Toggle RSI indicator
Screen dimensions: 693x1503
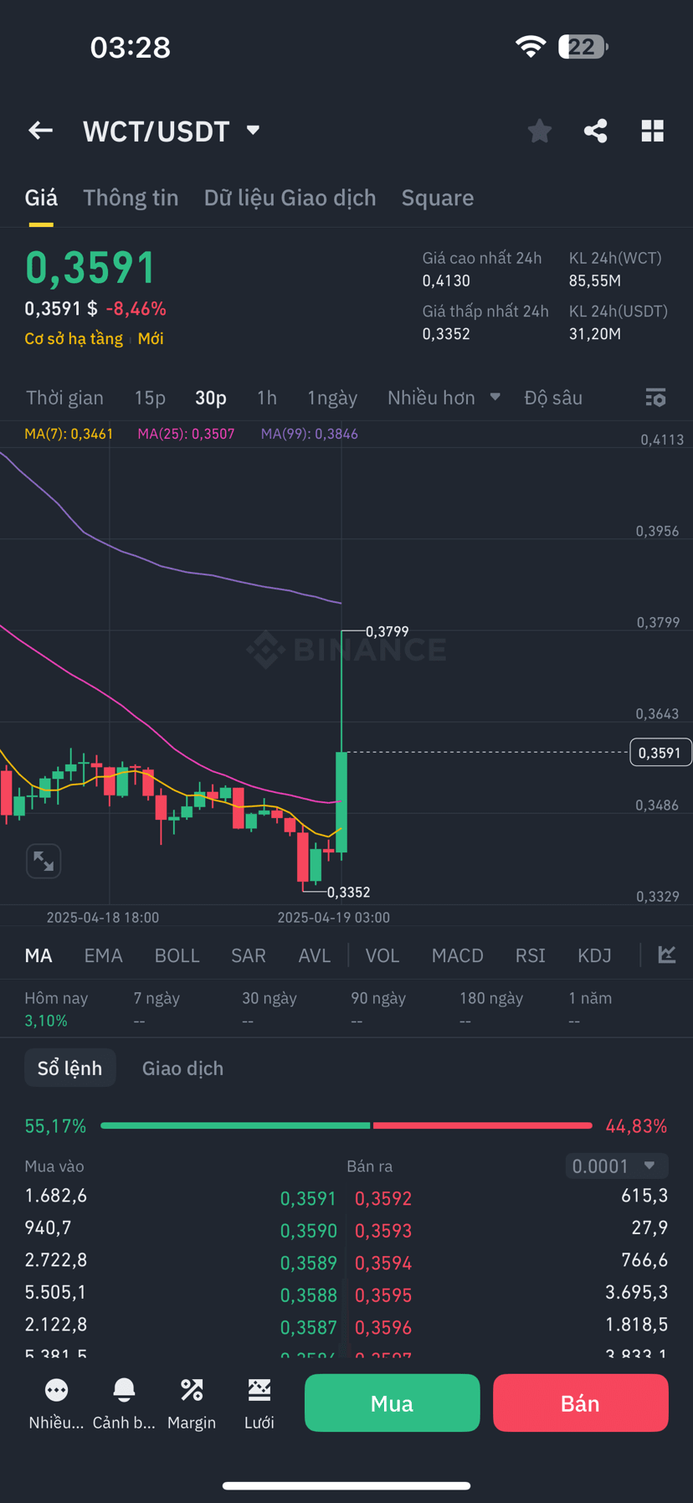point(531,955)
